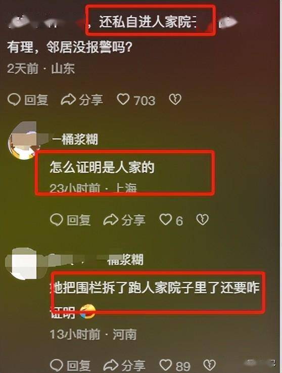Click share arrow under the Henan comment
The image size is (282, 373).
click(x=111, y=365)
